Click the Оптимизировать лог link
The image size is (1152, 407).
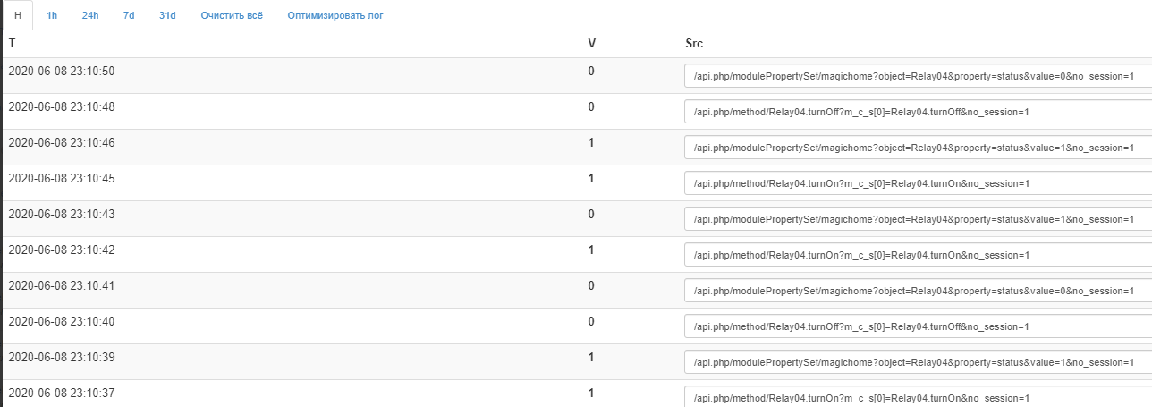tap(335, 16)
